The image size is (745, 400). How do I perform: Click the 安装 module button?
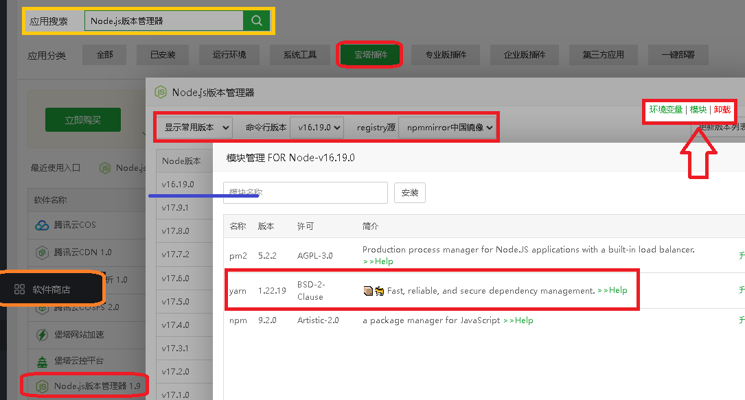click(x=410, y=193)
